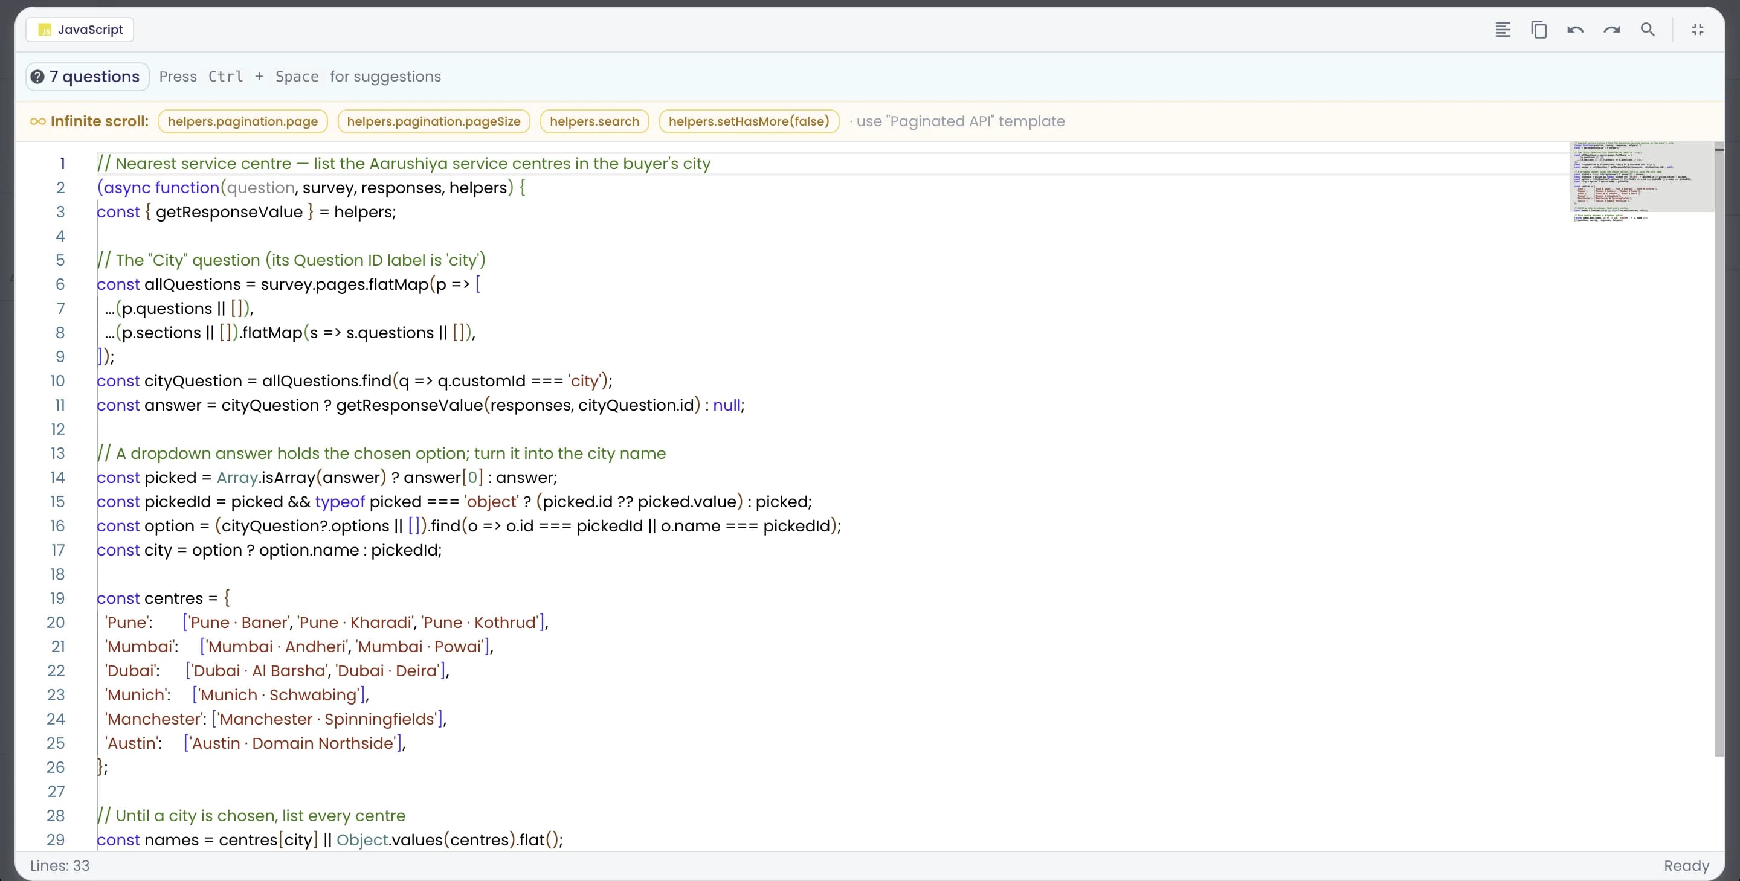Image resolution: width=1740 pixels, height=881 pixels.
Task: Click the redo arrow icon
Action: [1612, 30]
